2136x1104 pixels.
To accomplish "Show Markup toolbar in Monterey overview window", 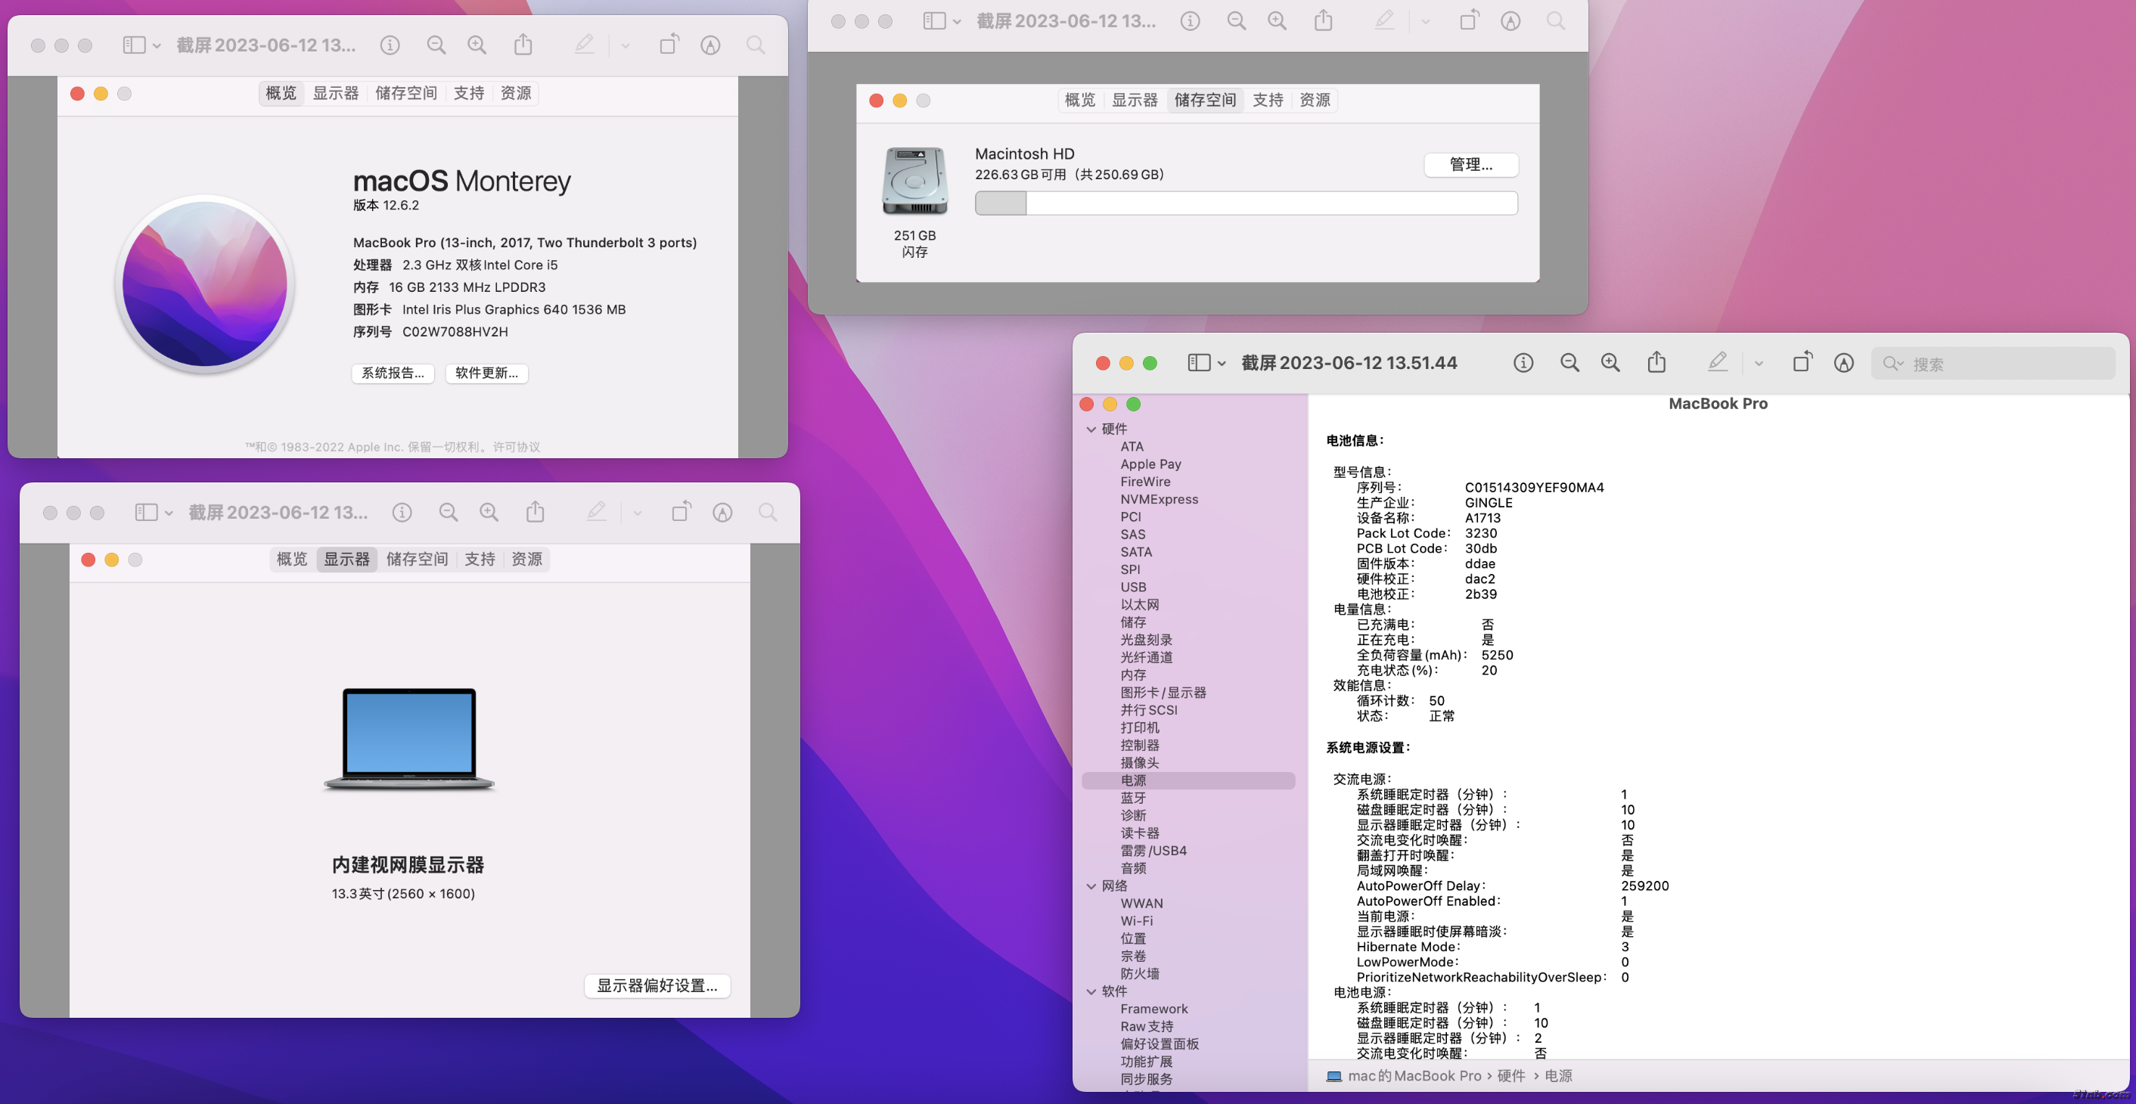I will pyautogui.click(x=709, y=45).
